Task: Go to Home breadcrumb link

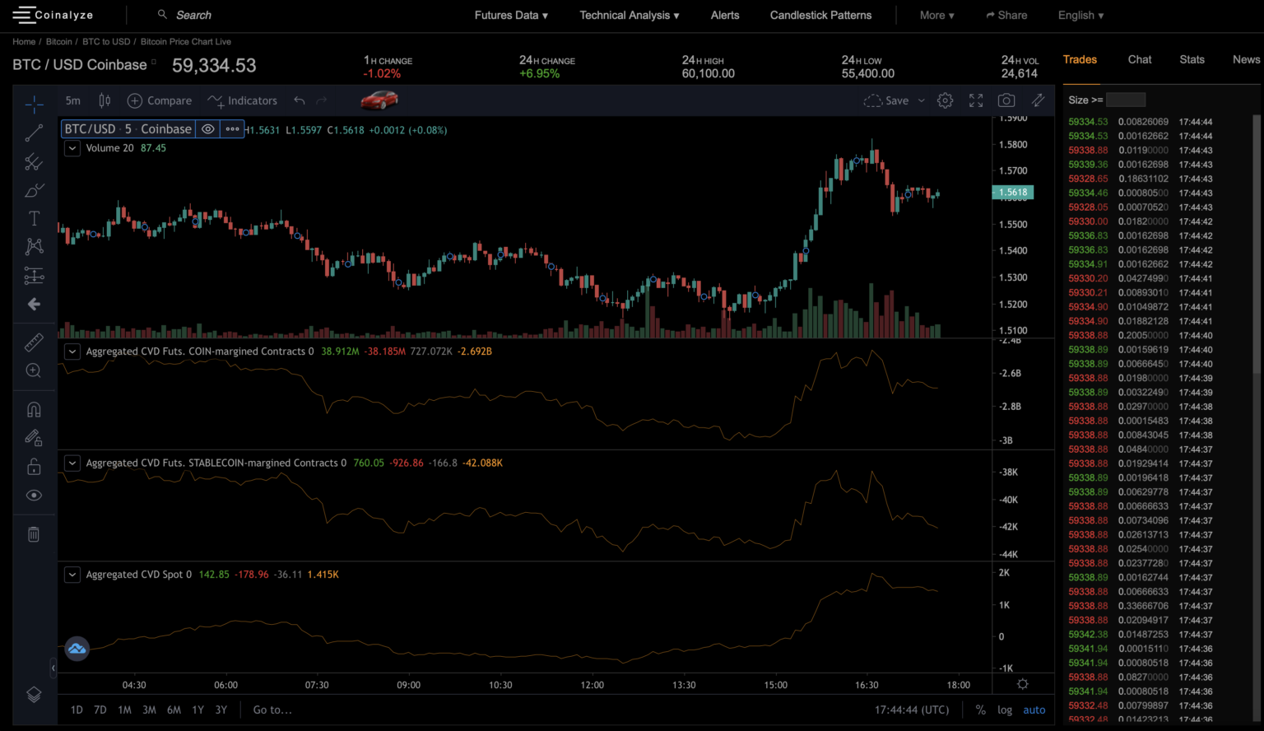Action: click(24, 41)
